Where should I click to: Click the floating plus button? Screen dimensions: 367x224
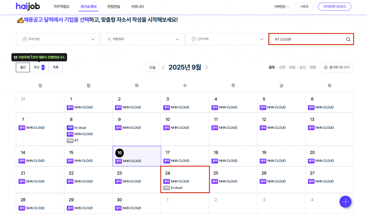(x=345, y=201)
